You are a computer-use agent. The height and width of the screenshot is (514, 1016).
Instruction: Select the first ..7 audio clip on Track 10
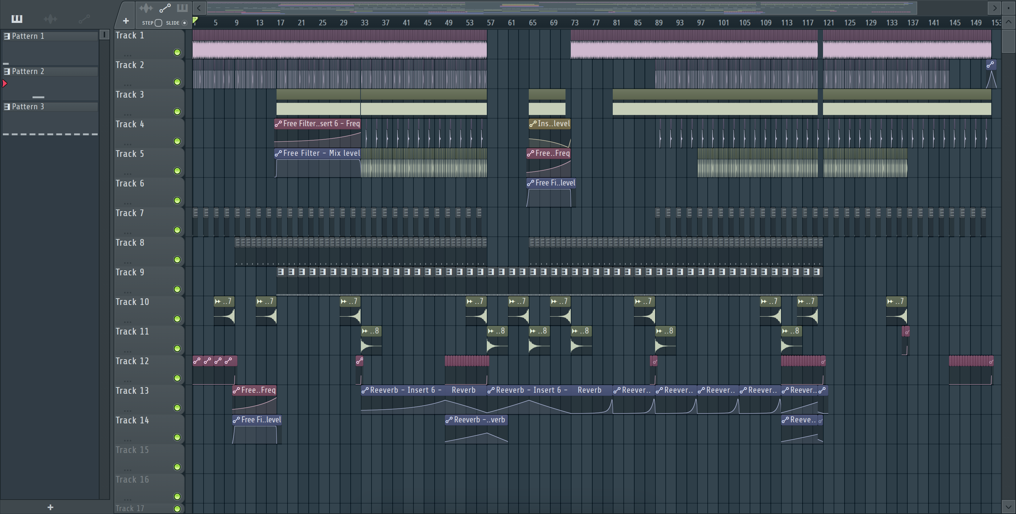coord(224,311)
